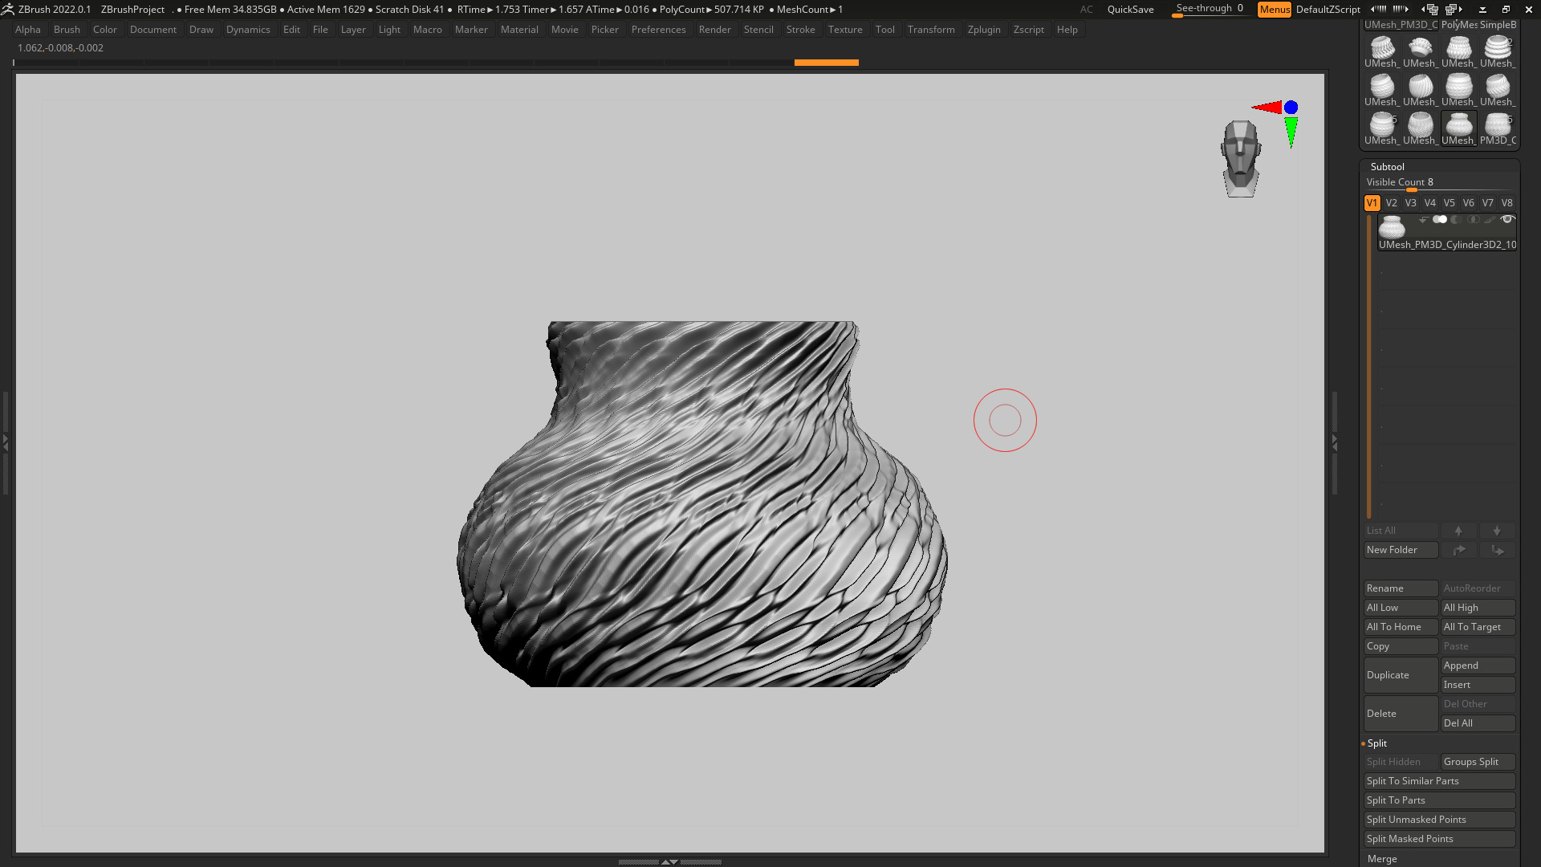Click the move subtool to bottom curved arrow

pos(1497,550)
